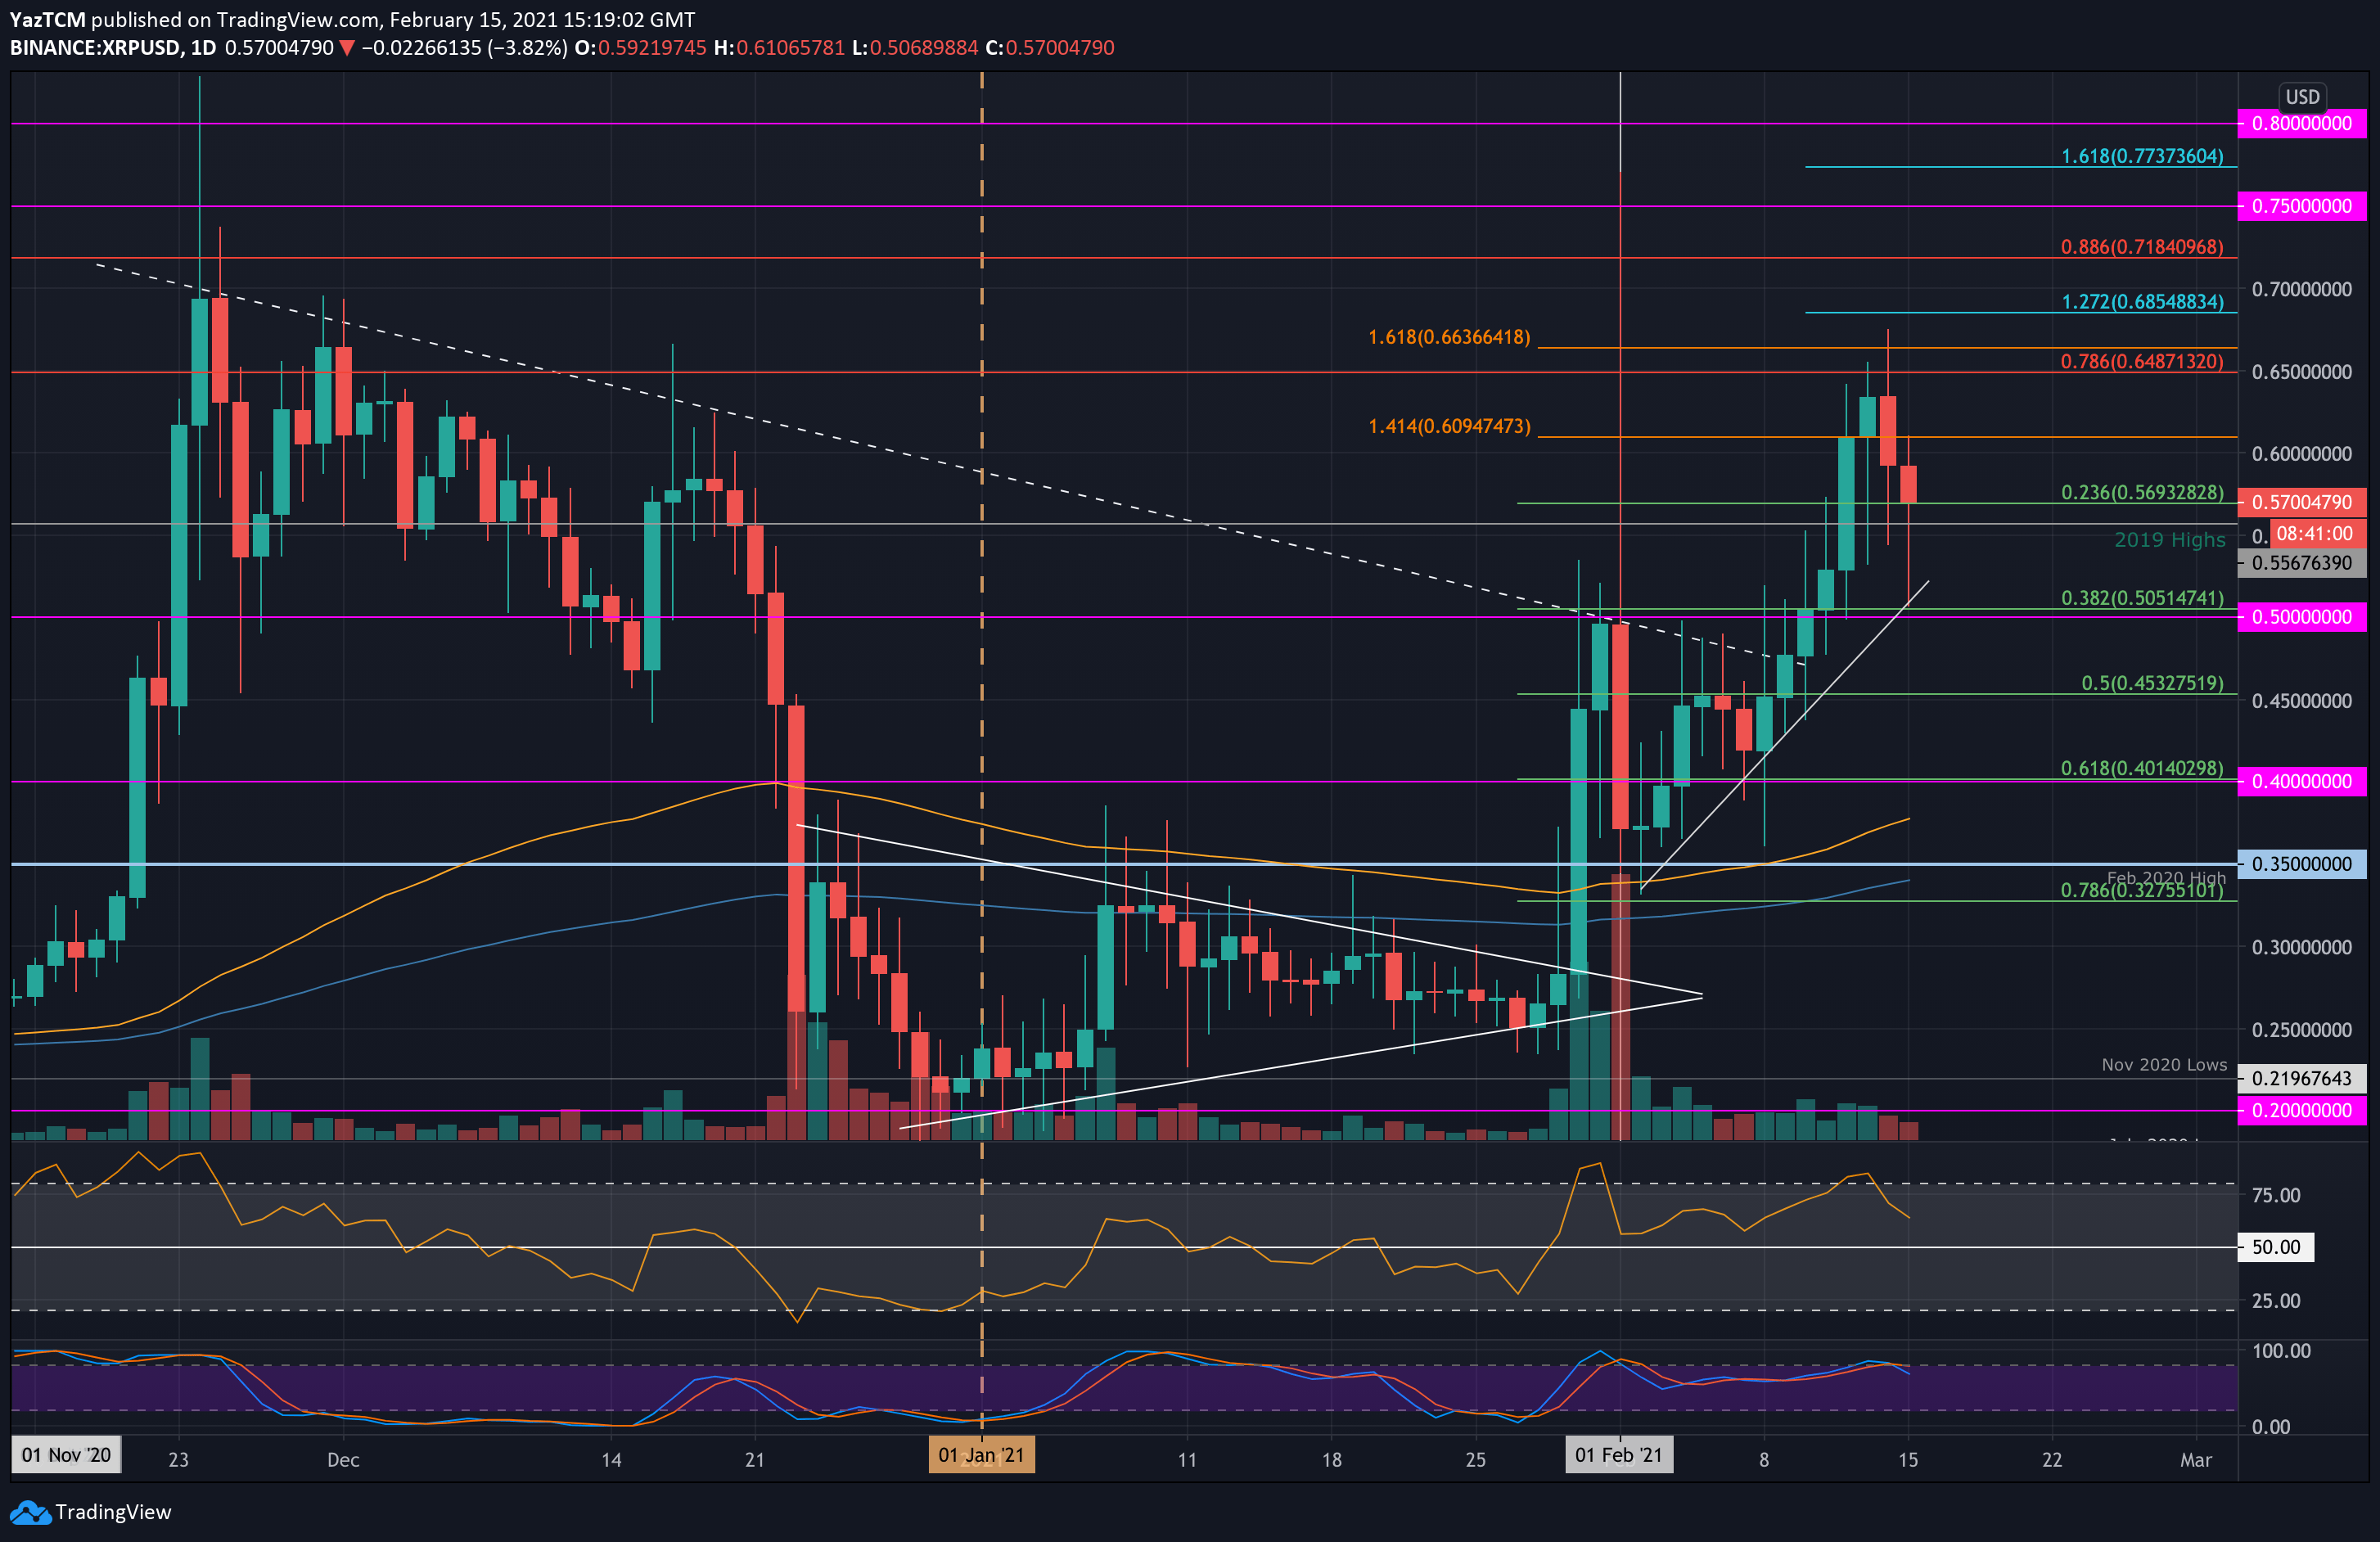The image size is (2380, 1542).
Task: Click the 0.55676390 grey price label
Action: 2301,563
